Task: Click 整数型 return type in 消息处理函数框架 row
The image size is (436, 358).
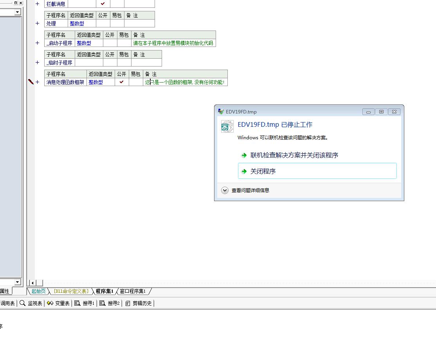Action: pyautogui.click(x=95, y=82)
